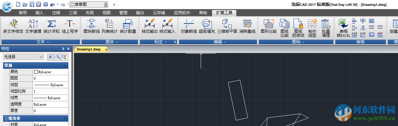Image resolution: width=398 pixels, height=126 pixels.
Task: Open the 标注 panel dialog launcher
Action: coord(175,42)
